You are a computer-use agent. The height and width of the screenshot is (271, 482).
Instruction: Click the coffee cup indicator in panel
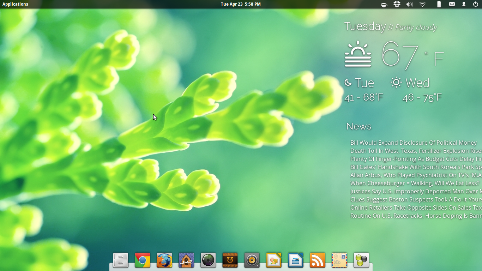click(384, 4)
